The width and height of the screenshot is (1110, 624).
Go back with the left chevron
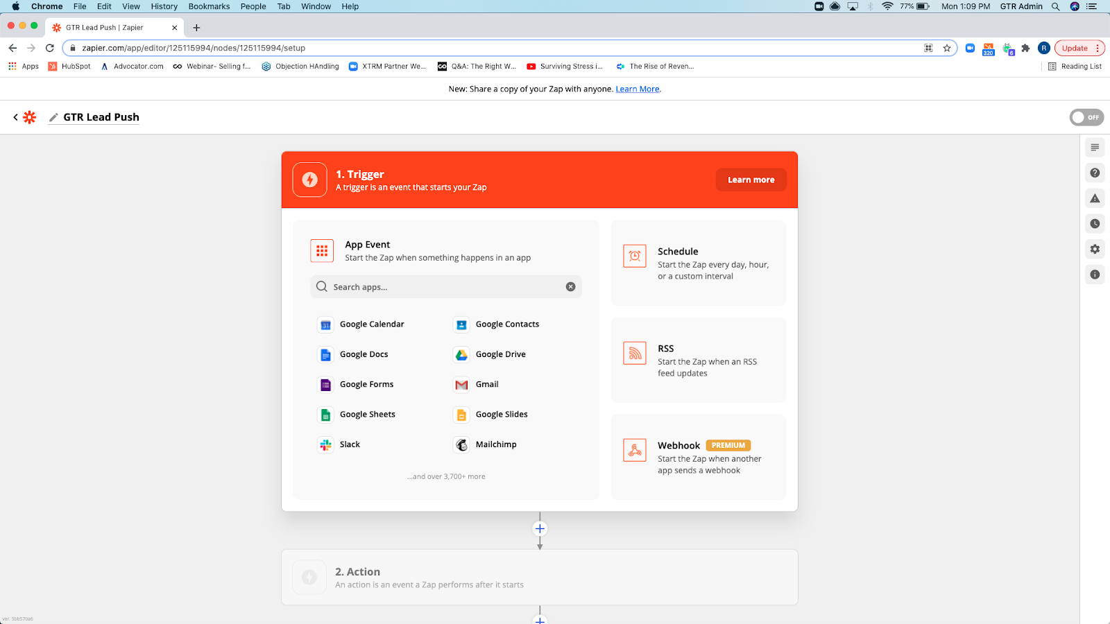(x=15, y=117)
